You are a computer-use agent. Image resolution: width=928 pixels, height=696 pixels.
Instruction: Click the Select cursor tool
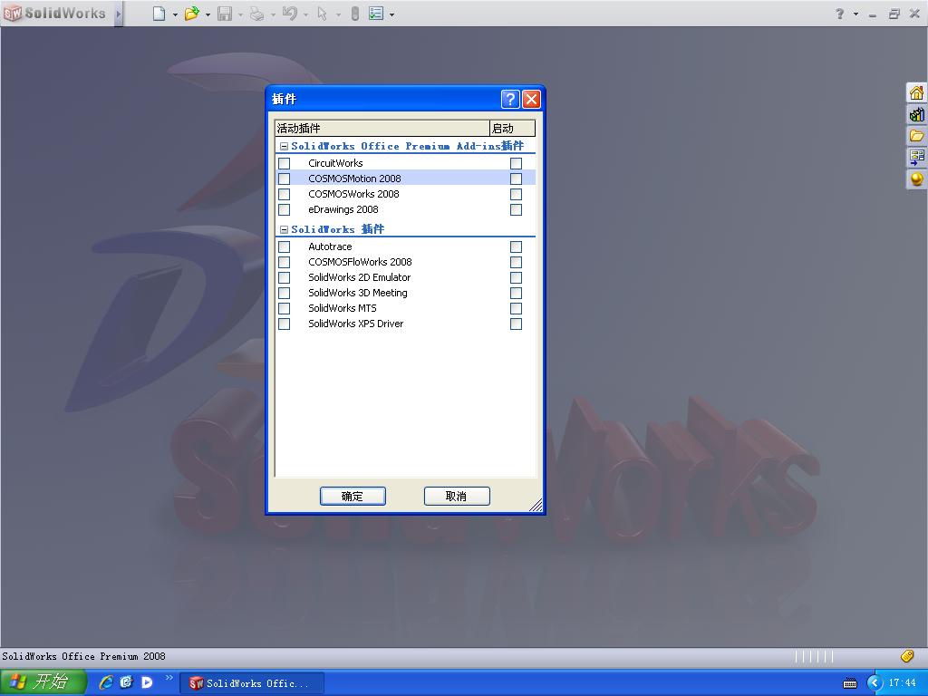[322, 13]
